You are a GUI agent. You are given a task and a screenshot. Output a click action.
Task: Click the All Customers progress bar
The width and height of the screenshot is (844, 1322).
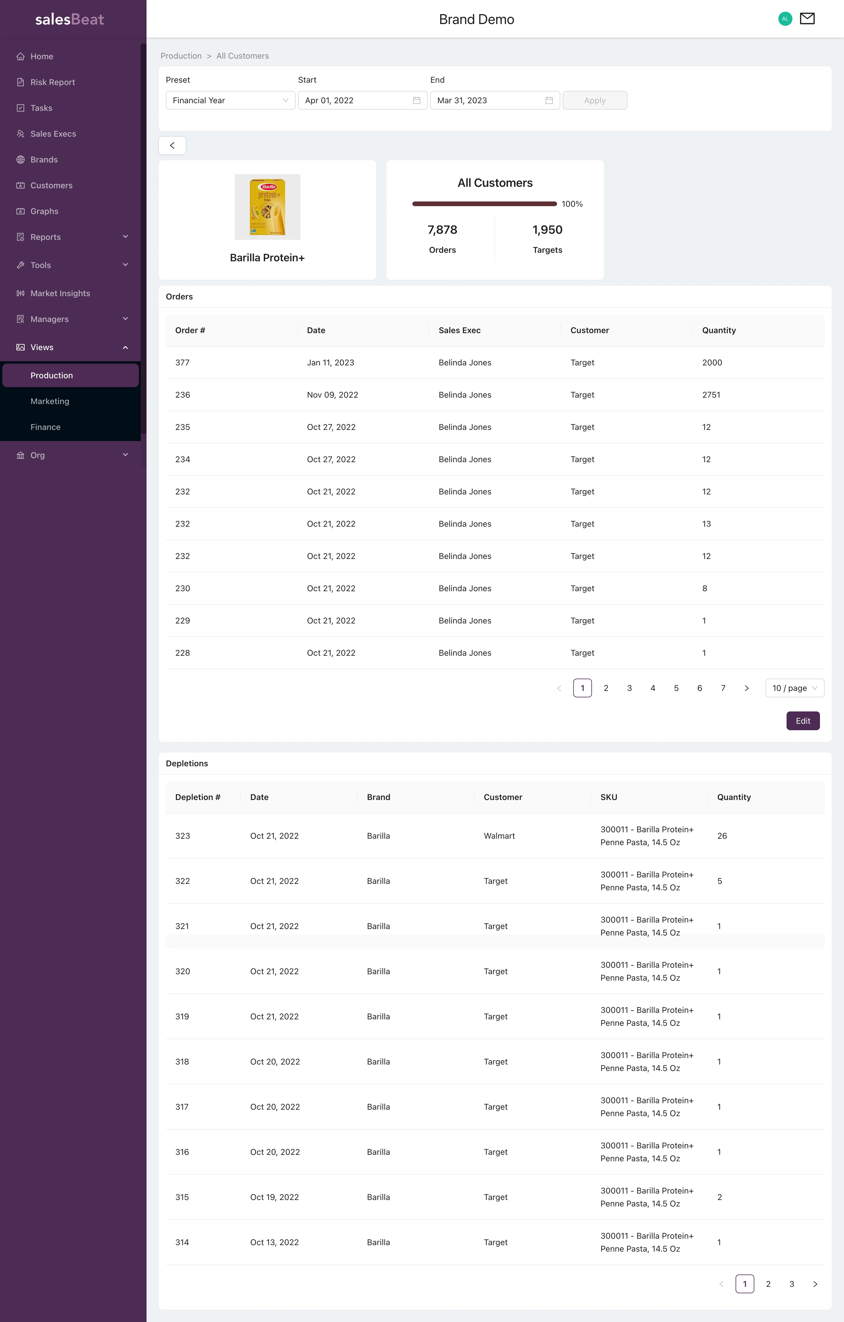tap(484, 204)
